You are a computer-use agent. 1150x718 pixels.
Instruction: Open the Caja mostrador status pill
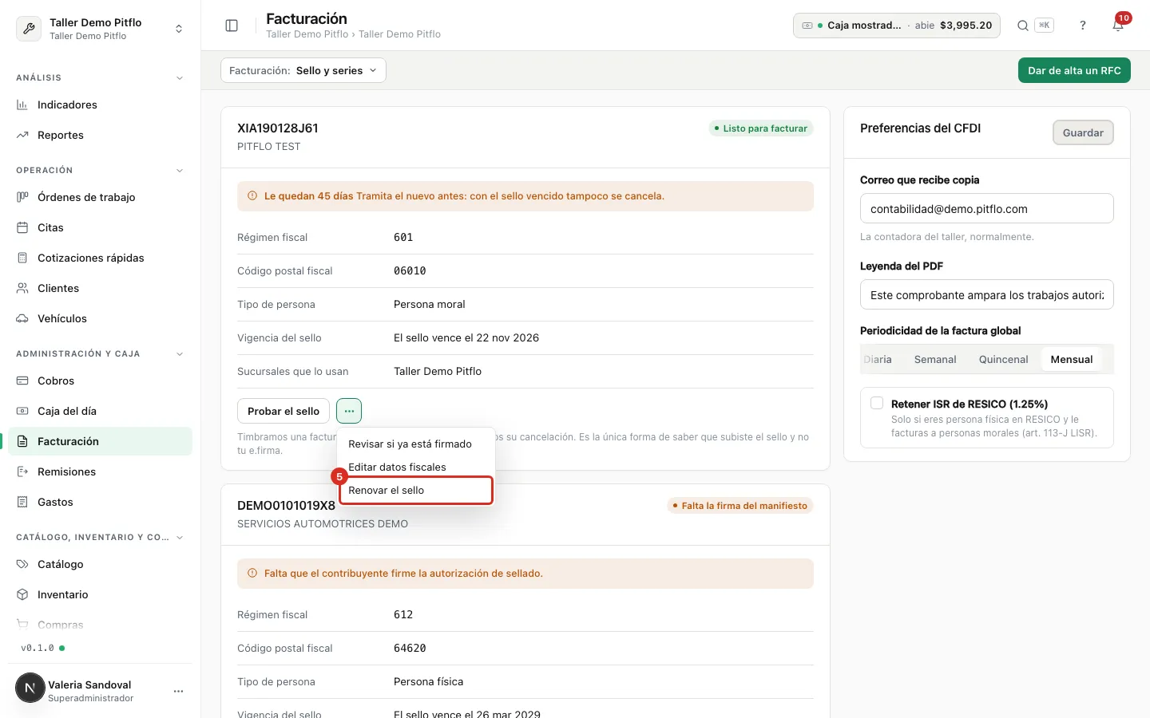coord(897,26)
